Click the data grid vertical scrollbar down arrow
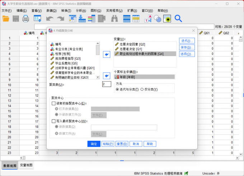The height and width of the screenshot is (176, 244). click(240, 154)
